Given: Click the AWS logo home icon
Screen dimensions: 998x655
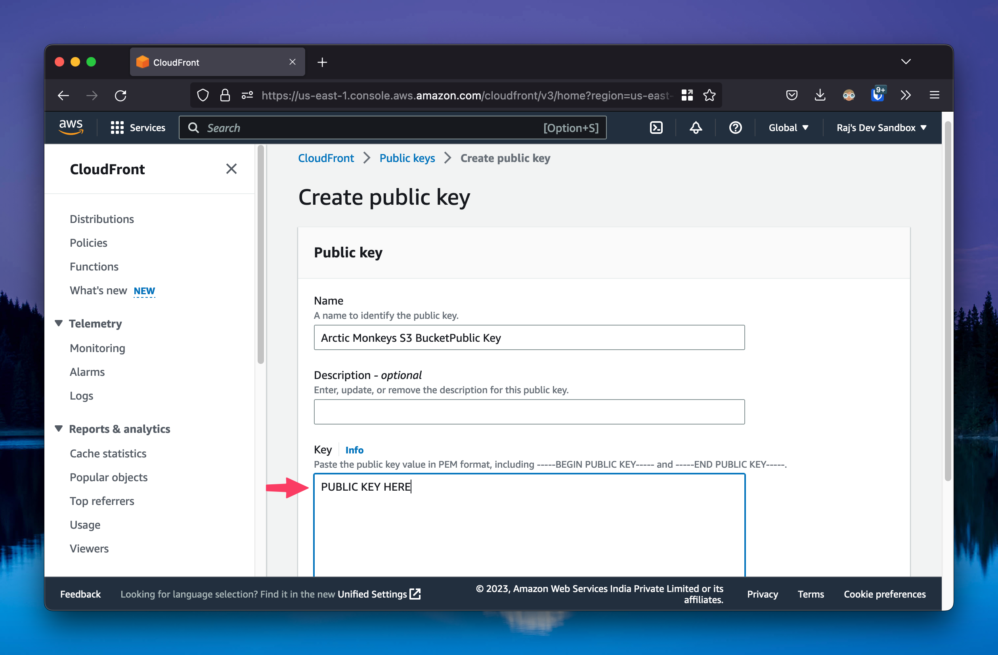Looking at the screenshot, I should pyautogui.click(x=71, y=127).
